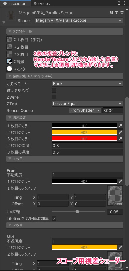Open object picker for 3枚目 texture
This screenshot has width=129, height=271.
click(15, 54)
